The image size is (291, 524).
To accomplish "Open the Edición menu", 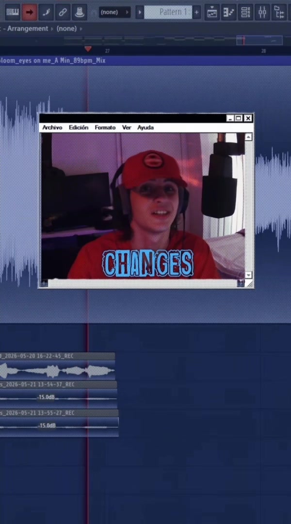I will (x=79, y=128).
